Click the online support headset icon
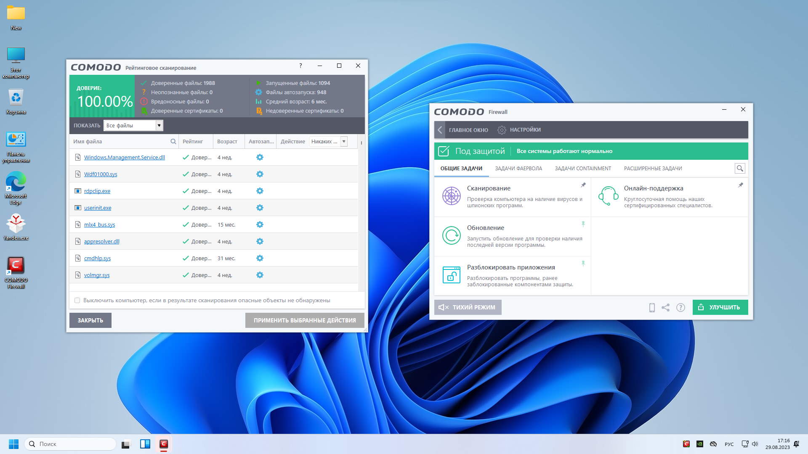 pos(608,196)
